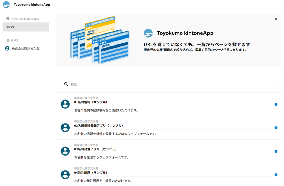This screenshot has height=186, width=284.
Task: Click the avatar icon of the 01名刺情報 row
Action: point(65,104)
